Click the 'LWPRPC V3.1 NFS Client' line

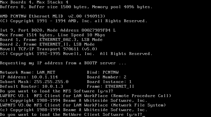click(x=86, y=96)
